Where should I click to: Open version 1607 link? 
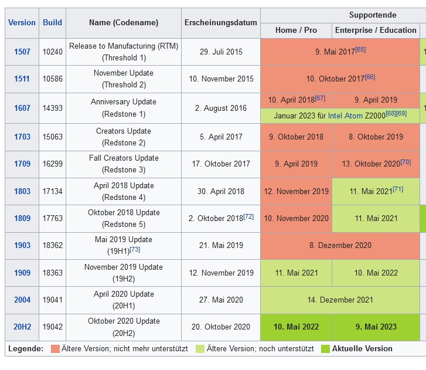click(x=22, y=108)
